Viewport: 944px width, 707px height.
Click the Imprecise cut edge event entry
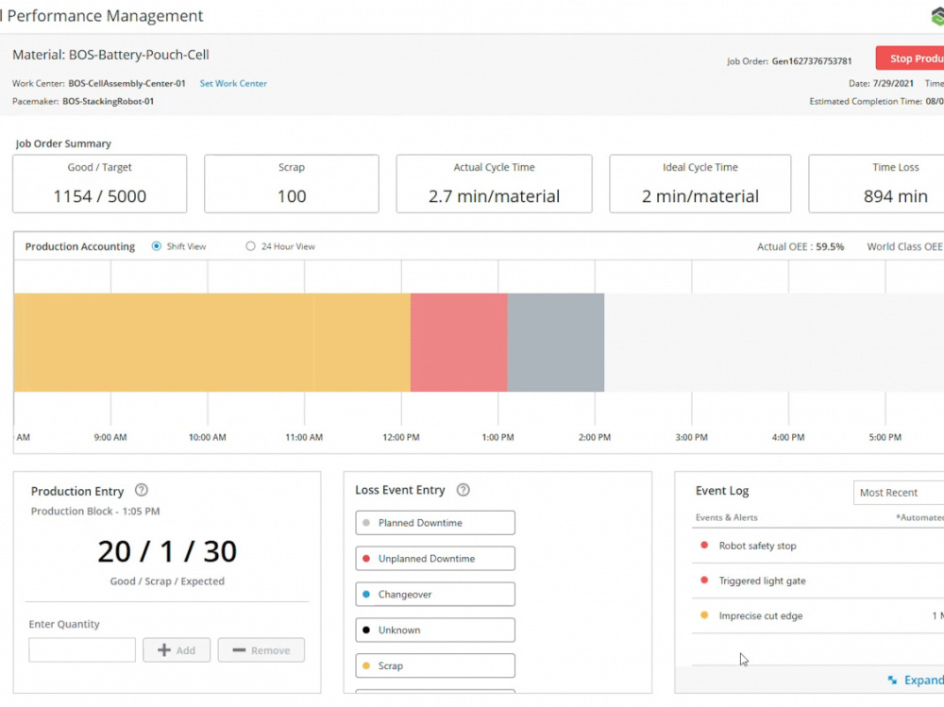(818, 615)
